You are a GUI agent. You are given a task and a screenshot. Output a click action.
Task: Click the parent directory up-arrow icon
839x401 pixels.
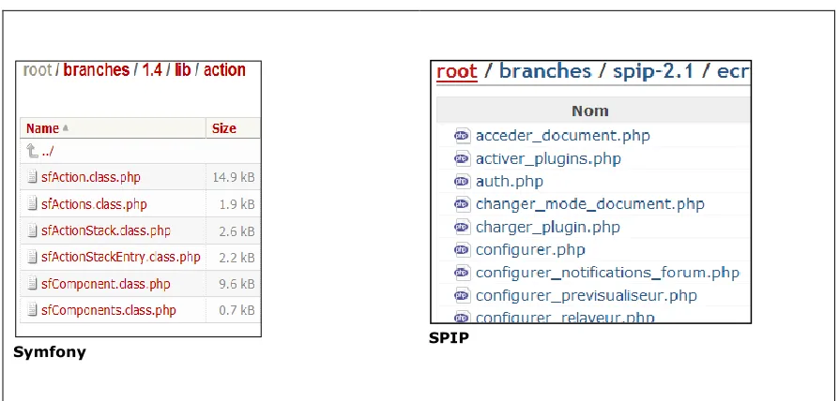pyautogui.click(x=32, y=151)
